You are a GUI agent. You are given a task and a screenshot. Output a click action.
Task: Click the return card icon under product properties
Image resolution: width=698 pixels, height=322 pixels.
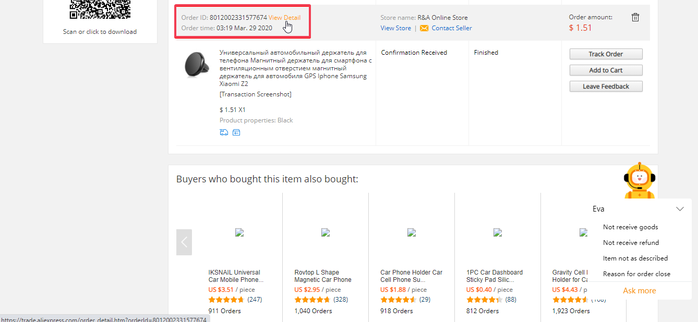tap(236, 132)
